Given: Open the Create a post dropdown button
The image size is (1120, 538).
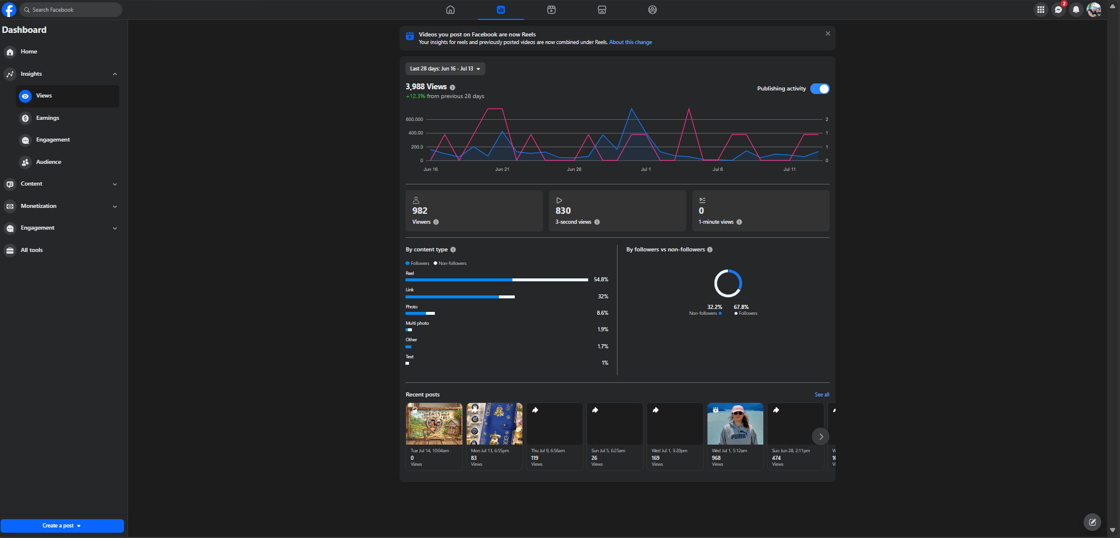Looking at the screenshot, I should (x=62, y=526).
